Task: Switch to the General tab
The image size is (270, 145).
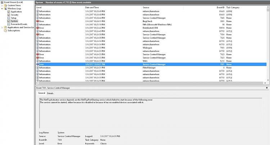Action: click(41, 93)
